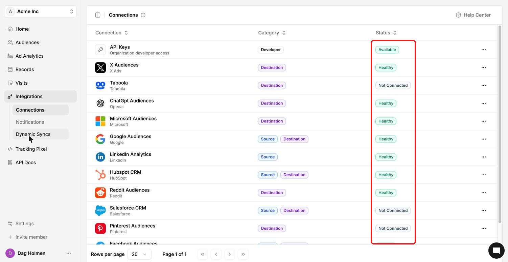
Task: Click the X Audiences logo
Action: (x=100, y=68)
